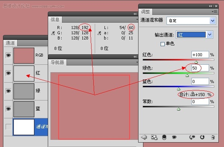Clip adjustment to layer circle icon

click(x=164, y=137)
